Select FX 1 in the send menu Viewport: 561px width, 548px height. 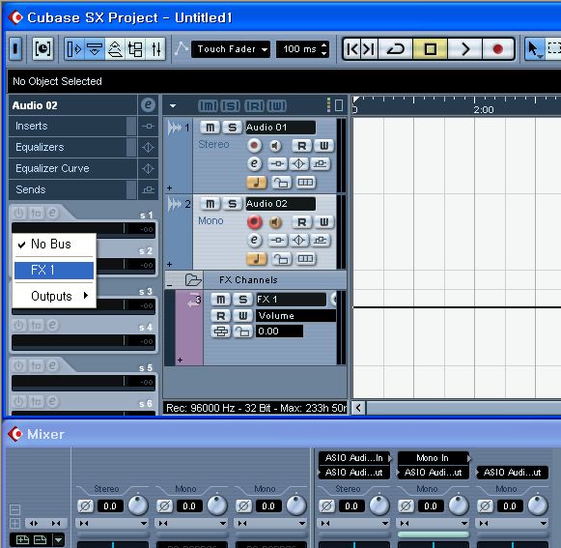click(54, 270)
